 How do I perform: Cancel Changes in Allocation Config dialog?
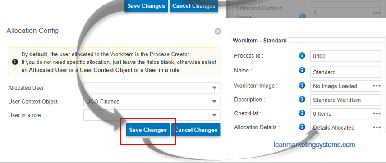(x=196, y=130)
